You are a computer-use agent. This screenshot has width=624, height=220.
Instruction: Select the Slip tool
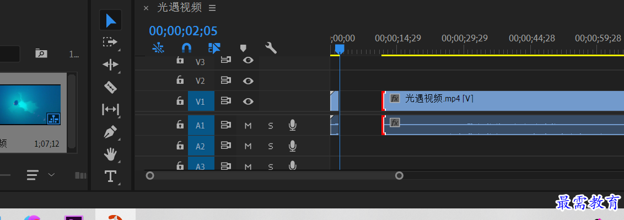click(x=110, y=109)
